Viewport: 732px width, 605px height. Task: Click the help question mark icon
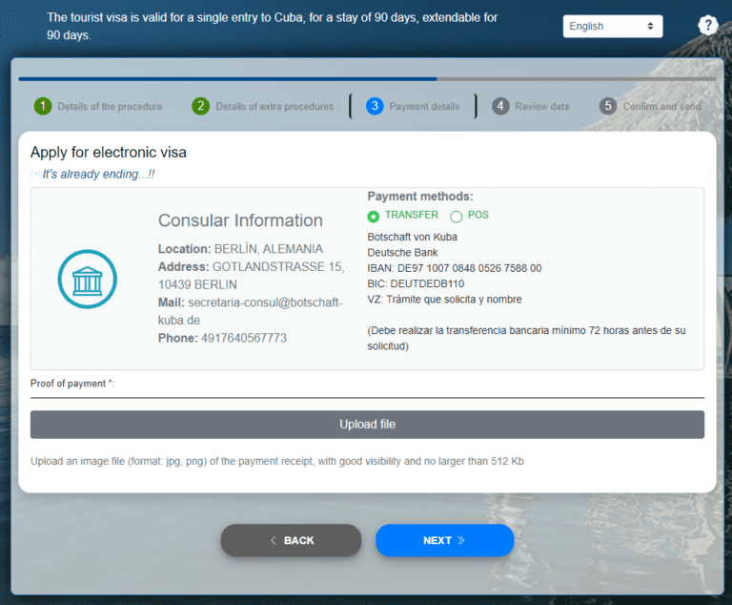pos(707,26)
